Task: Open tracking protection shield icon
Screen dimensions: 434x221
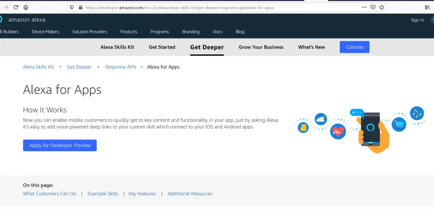Action: point(72,8)
